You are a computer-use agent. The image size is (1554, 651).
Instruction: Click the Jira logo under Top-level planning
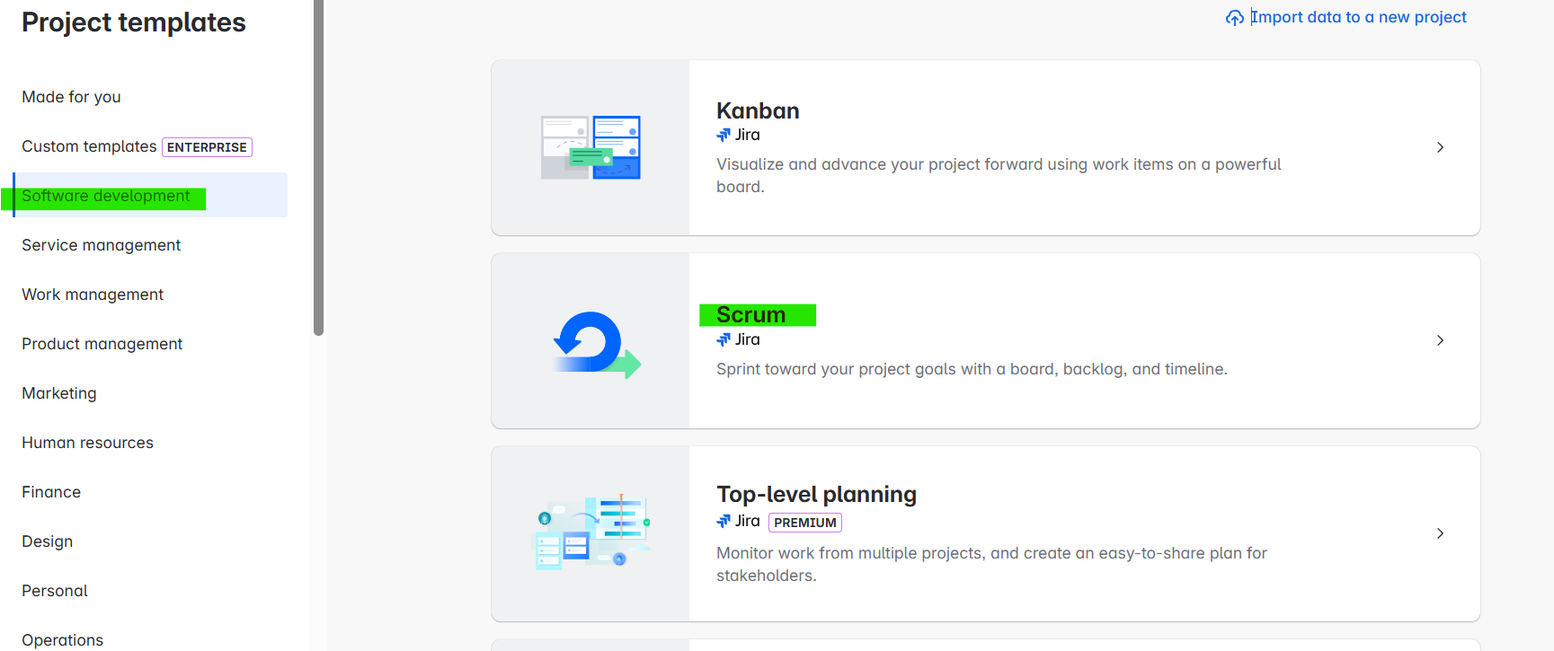point(724,521)
